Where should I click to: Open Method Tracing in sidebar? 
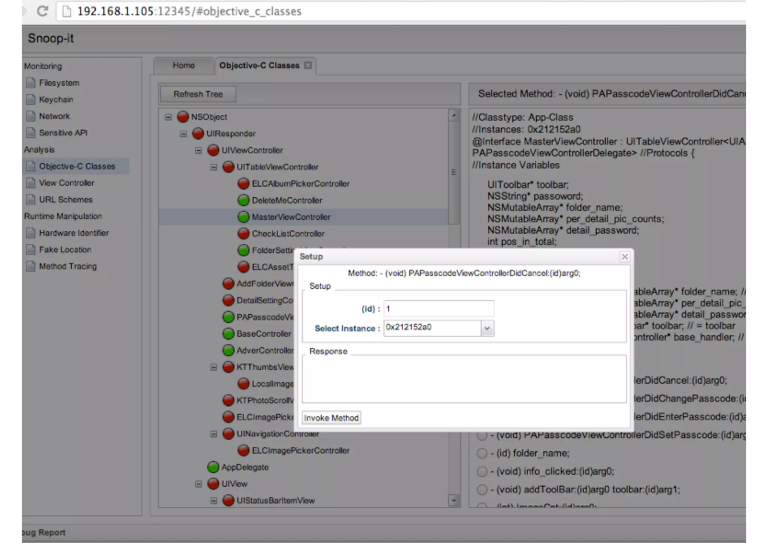pyautogui.click(x=67, y=266)
